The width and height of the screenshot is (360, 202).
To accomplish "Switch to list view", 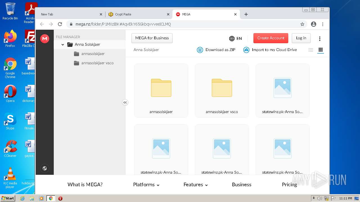I will pyautogui.click(x=311, y=50).
